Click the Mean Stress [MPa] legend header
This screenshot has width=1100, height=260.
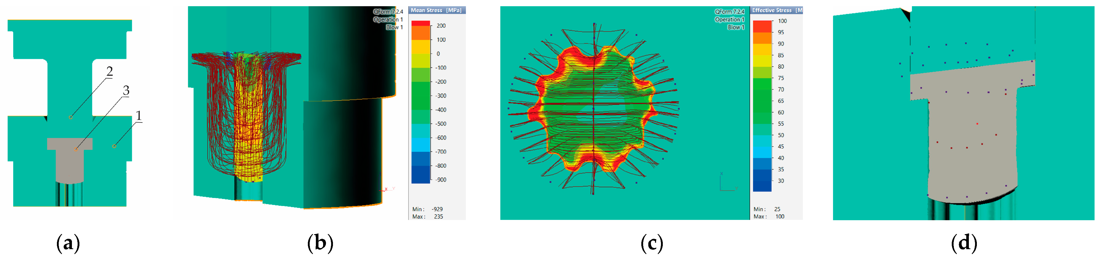[436, 10]
